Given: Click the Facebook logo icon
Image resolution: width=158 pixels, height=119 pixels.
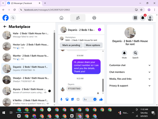Looking at the screenshot, I should 5,18.
